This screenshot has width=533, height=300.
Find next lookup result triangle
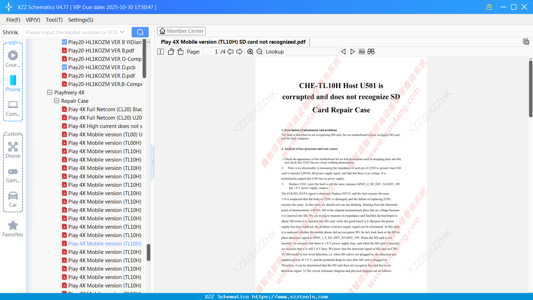click(x=352, y=52)
